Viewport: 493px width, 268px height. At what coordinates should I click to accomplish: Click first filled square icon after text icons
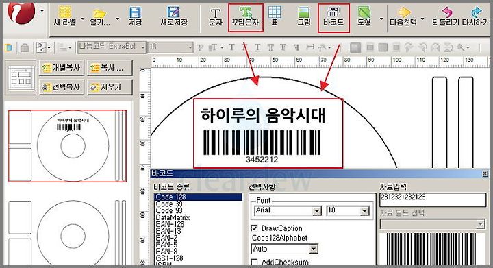(355, 47)
